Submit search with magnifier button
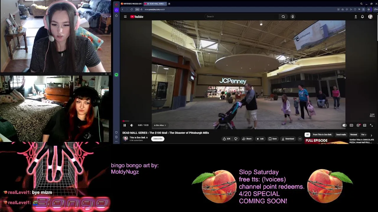The image size is (378, 212). [283, 16]
